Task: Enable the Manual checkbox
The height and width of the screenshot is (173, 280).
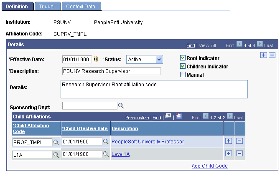Action: [x=183, y=75]
